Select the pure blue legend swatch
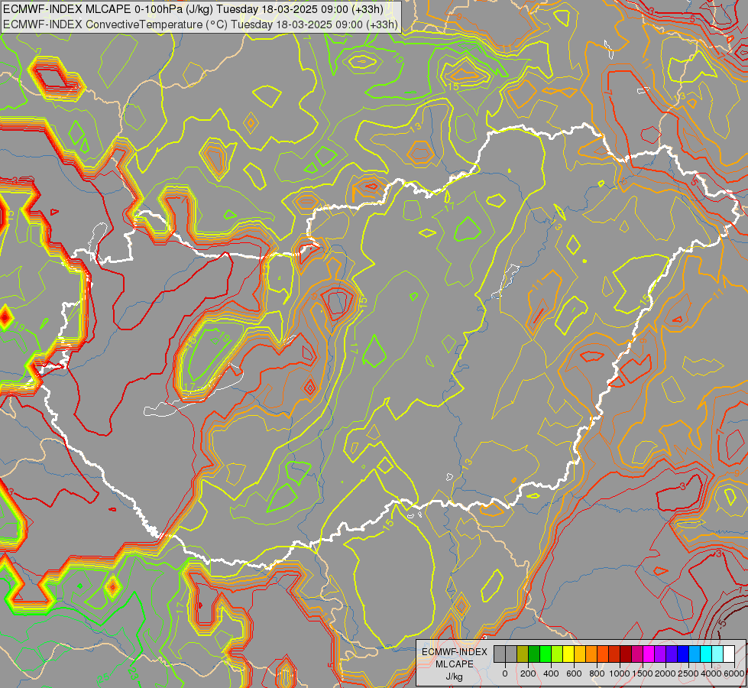 684,654
